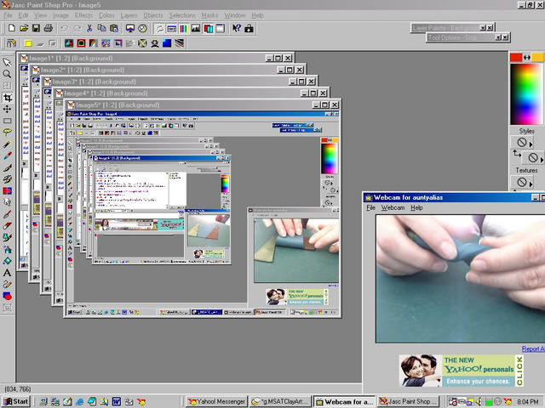The height and width of the screenshot is (408, 545).
Task: Click the Copy toolbar icon
Action: point(101,28)
